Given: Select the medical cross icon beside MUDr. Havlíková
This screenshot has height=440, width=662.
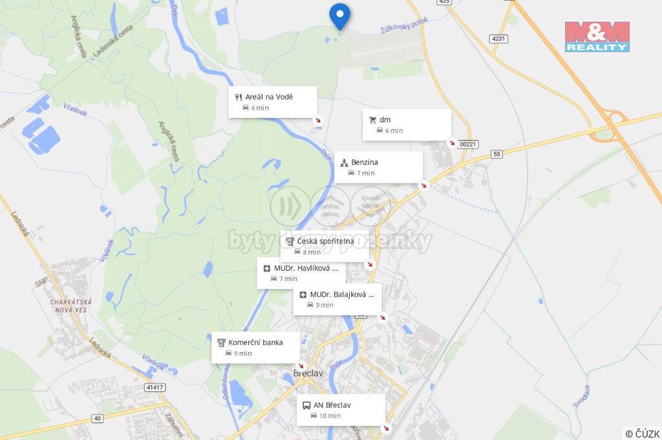Looking at the screenshot, I should click(x=267, y=268).
